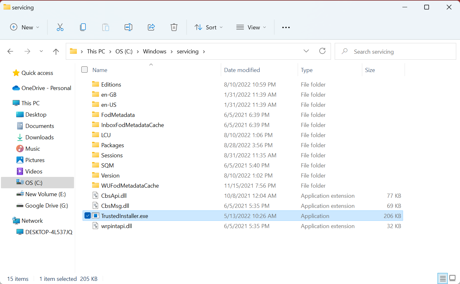Open the New dropdown menu
Image resolution: width=460 pixels, height=284 pixels.
point(25,27)
